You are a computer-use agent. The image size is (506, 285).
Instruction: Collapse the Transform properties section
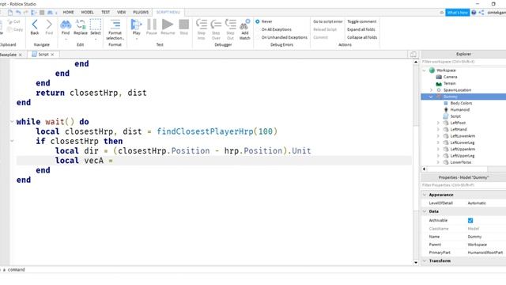pyautogui.click(x=425, y=260)
